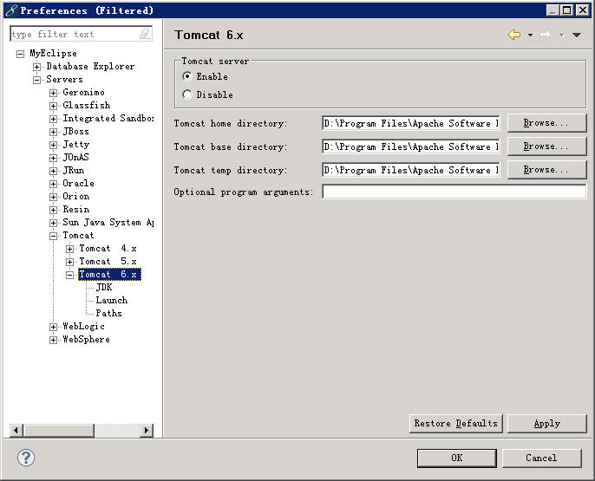Screen dimensions: 595x481
Task: Open the back history dropdown arrow
Action: (x=530, y=36)
